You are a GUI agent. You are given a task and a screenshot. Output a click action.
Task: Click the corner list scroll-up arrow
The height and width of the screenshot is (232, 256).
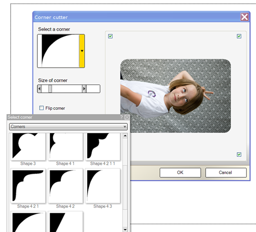tap(125, 136)
